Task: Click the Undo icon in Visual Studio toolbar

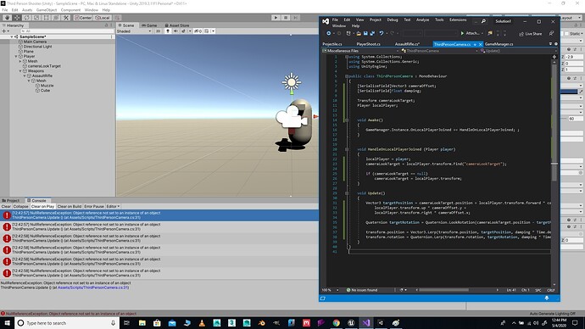Action: pyautogui.click(x=382, y=33)
